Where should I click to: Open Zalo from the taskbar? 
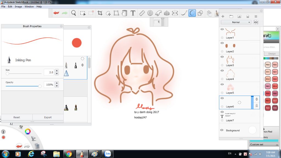tap(108, 154)
